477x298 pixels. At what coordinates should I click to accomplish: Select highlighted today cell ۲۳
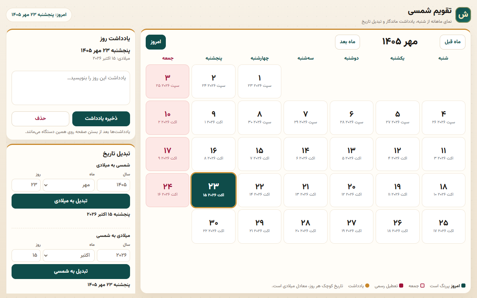[x=214, y=190]
